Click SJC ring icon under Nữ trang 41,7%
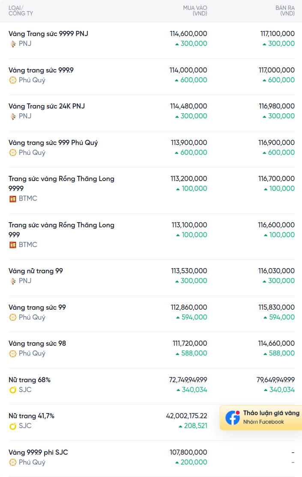Image resolution: width=302 pixels, height=477 pixels. coord(13,426)
